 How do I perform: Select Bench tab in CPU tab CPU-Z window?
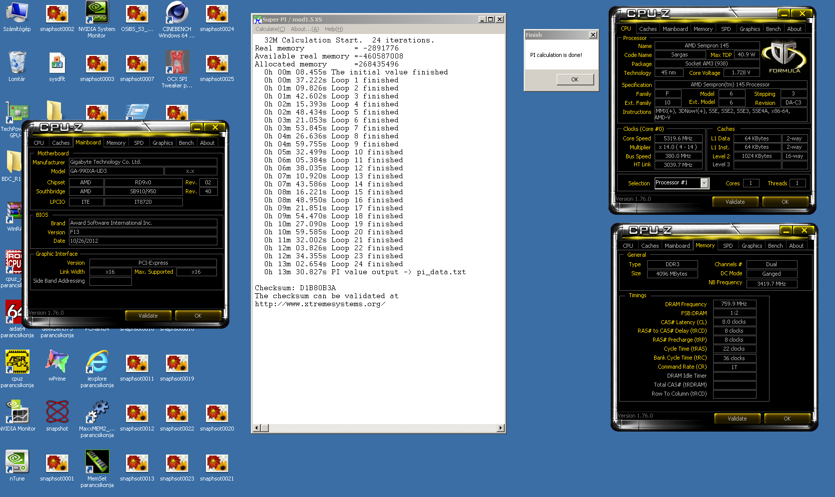(x=774, y=29)
